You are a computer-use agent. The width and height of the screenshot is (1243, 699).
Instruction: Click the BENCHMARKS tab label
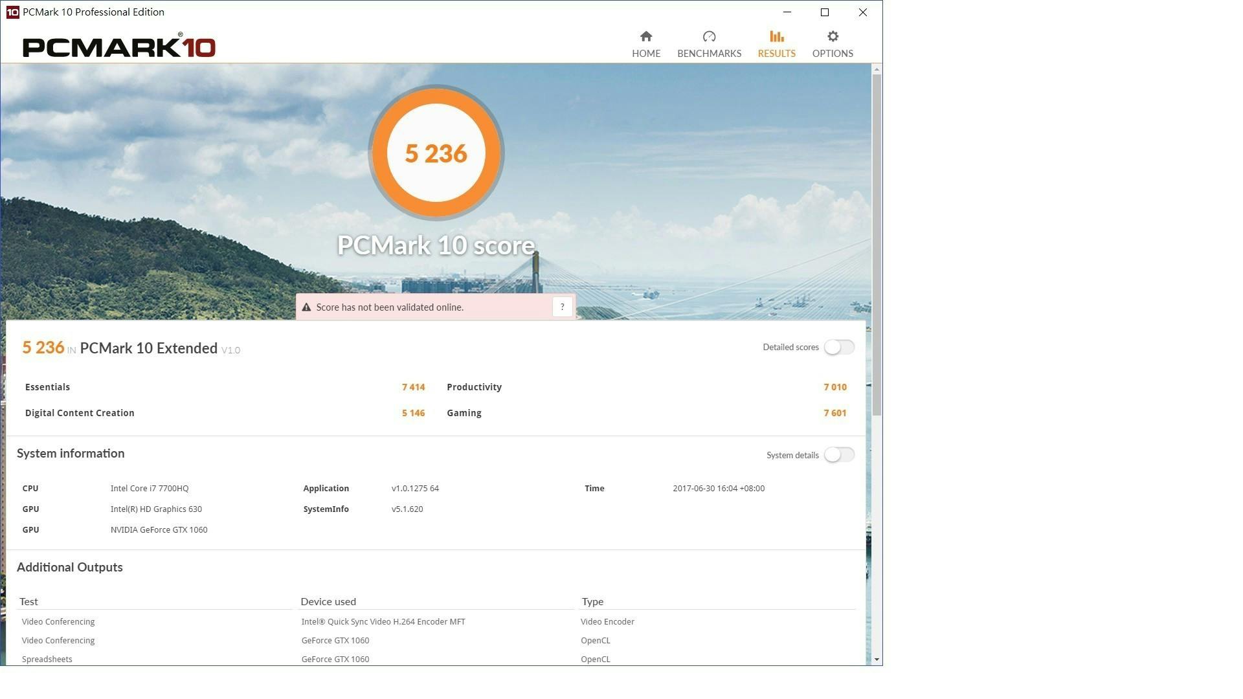tap(709, 54)
